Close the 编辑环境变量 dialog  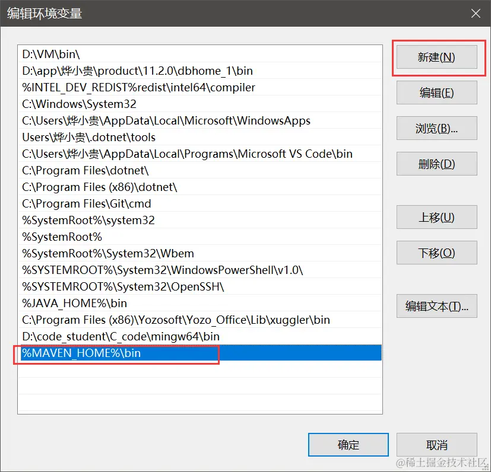click(476, 14)
